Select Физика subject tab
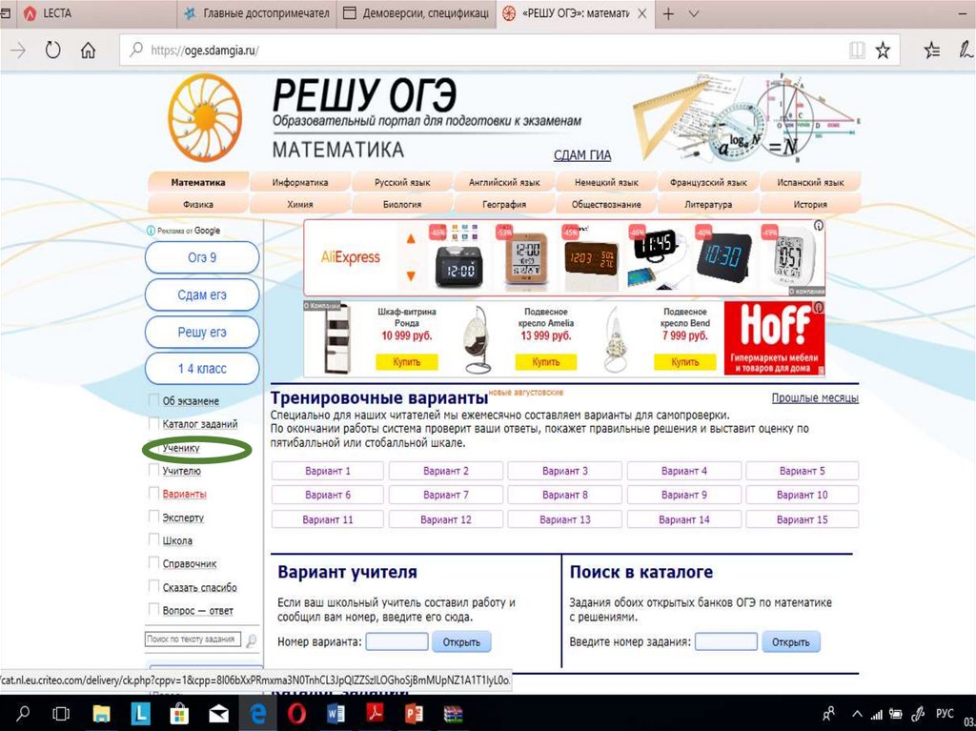This screenshot has width=976, height=731. coord(198,204)
